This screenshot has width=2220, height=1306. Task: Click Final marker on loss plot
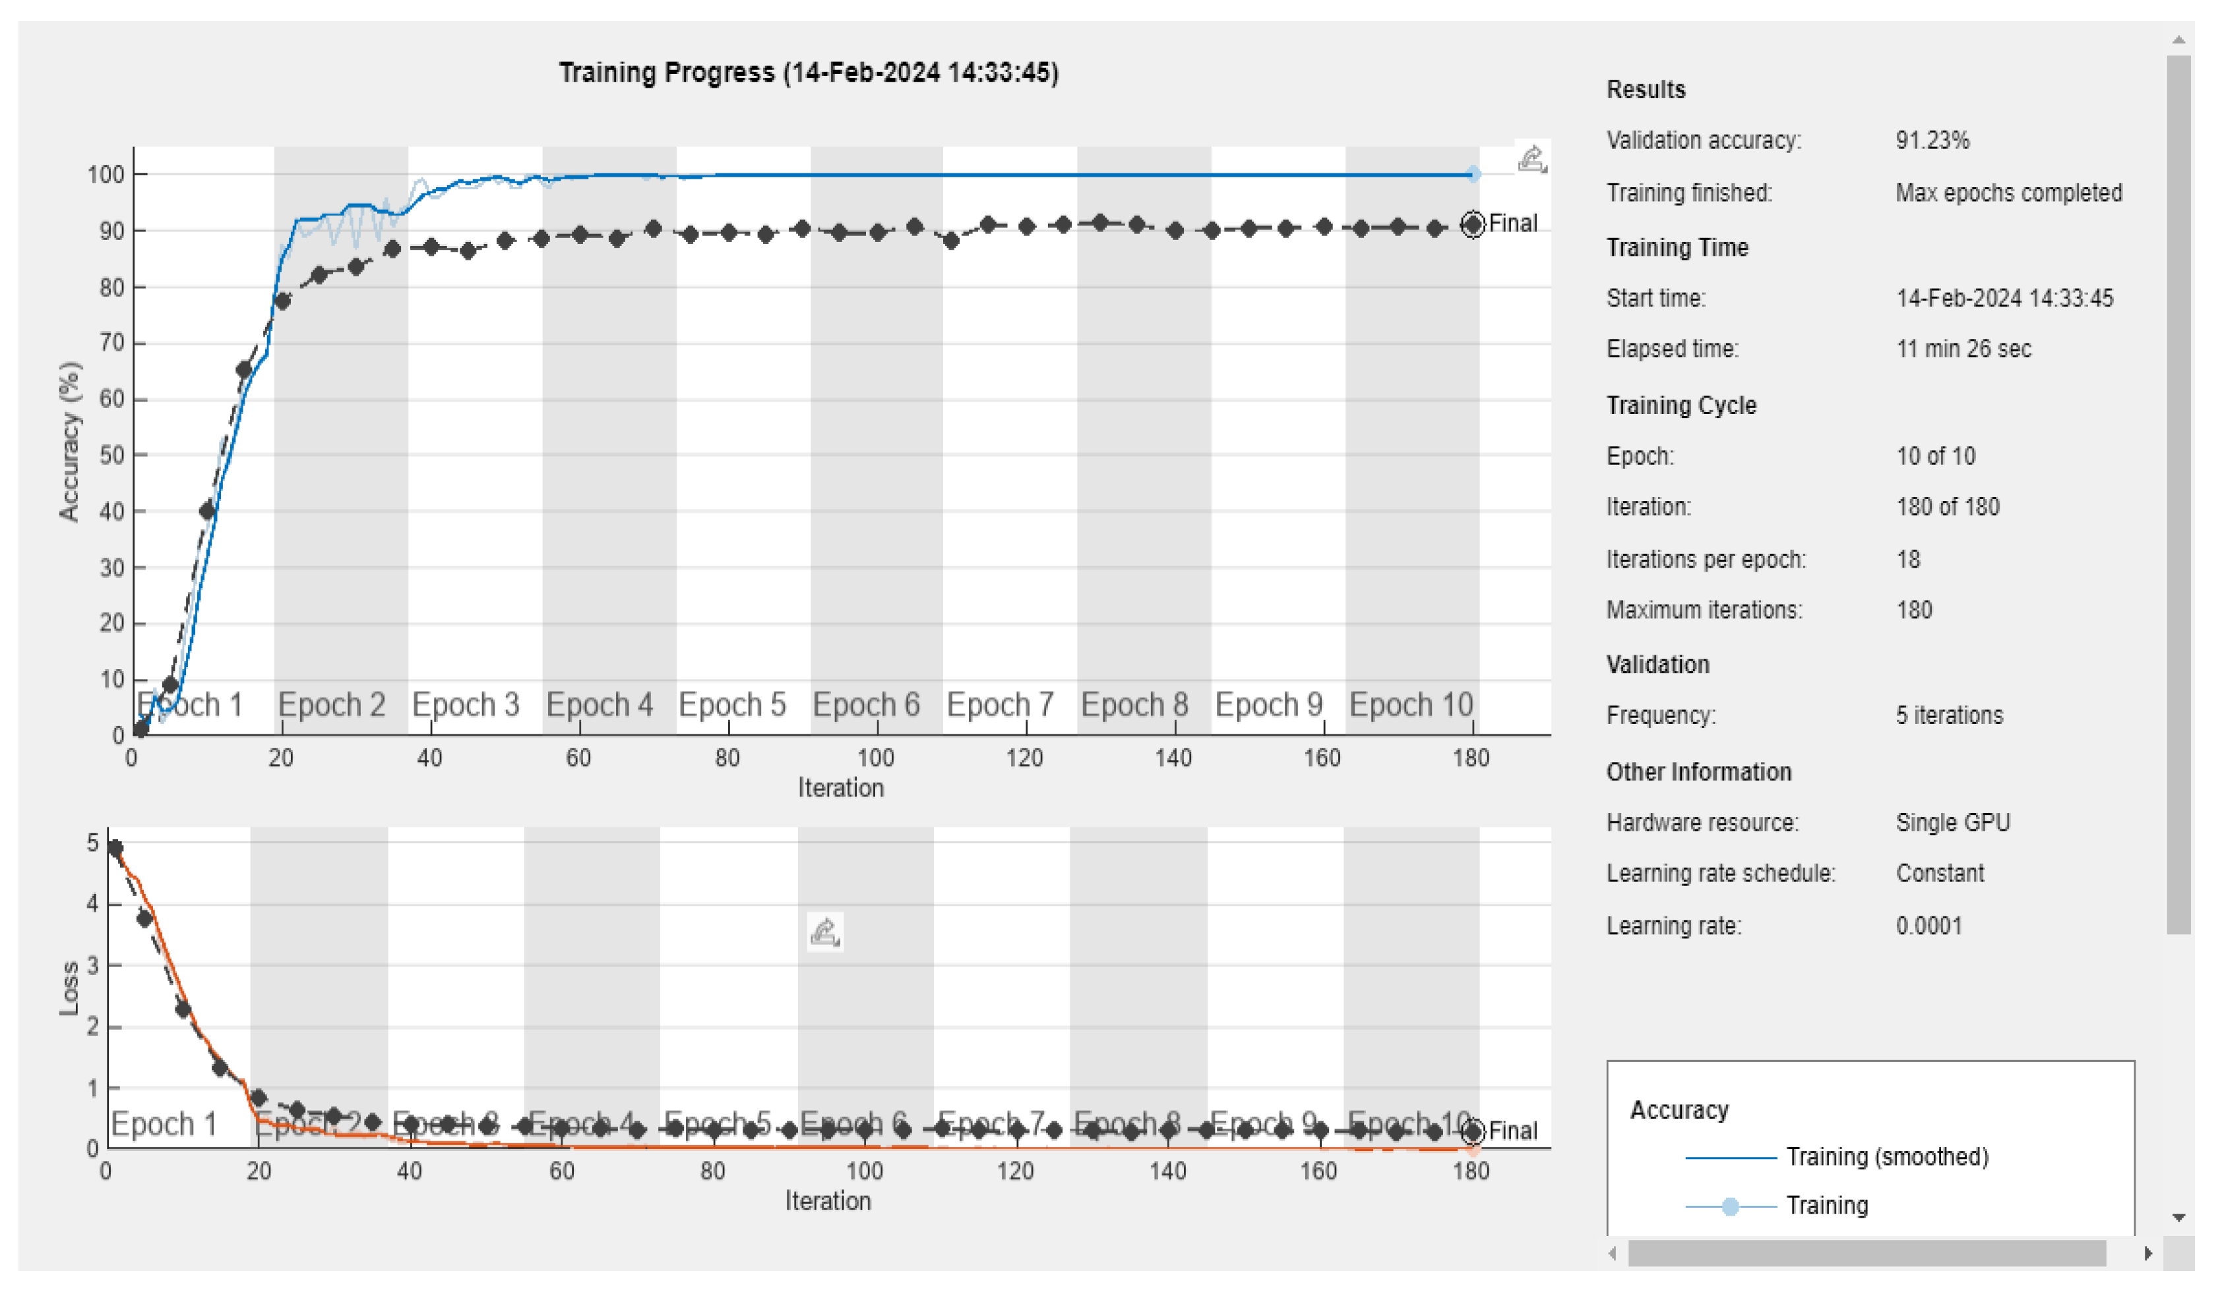[1473, 1132]
